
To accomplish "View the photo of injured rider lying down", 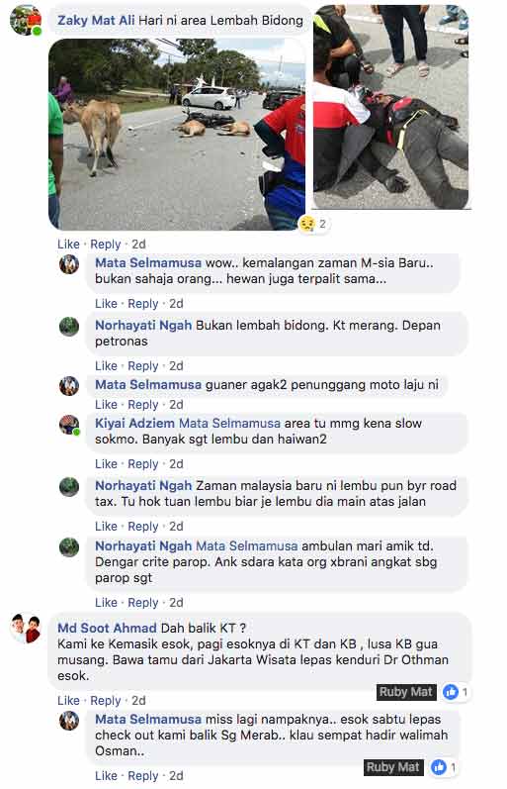I will pyautogui.click(x=391, y=107).
